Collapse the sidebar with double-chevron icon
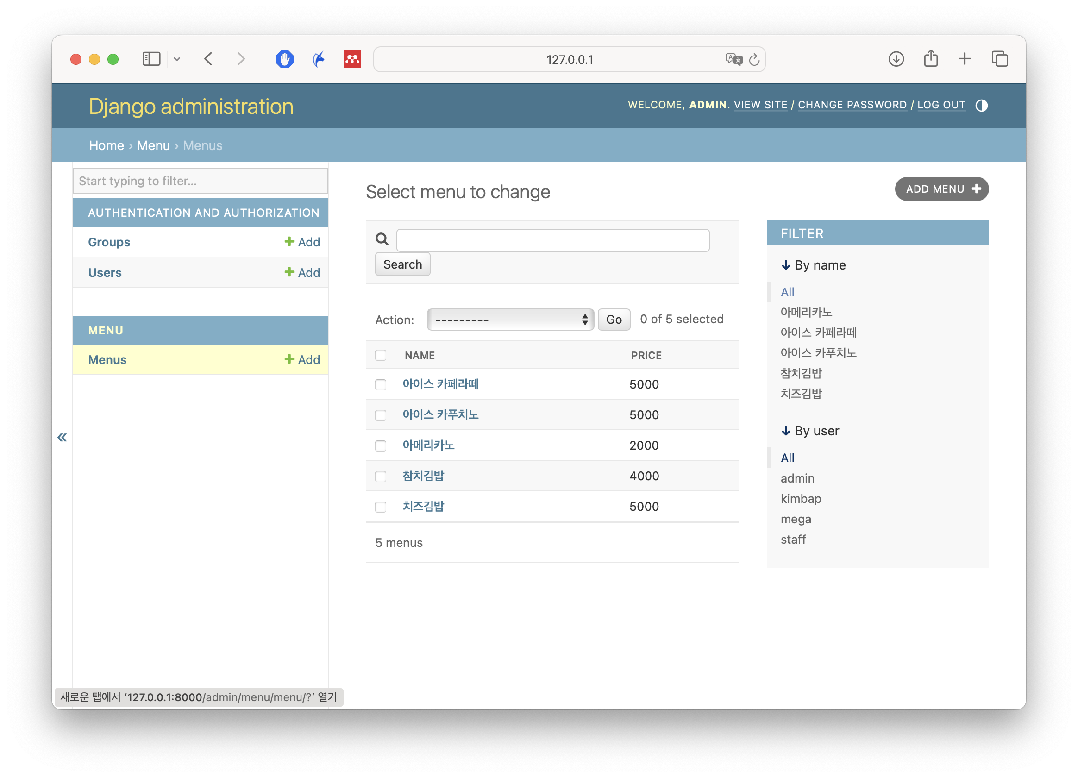The image size is (1078, 778). (62, 437)
